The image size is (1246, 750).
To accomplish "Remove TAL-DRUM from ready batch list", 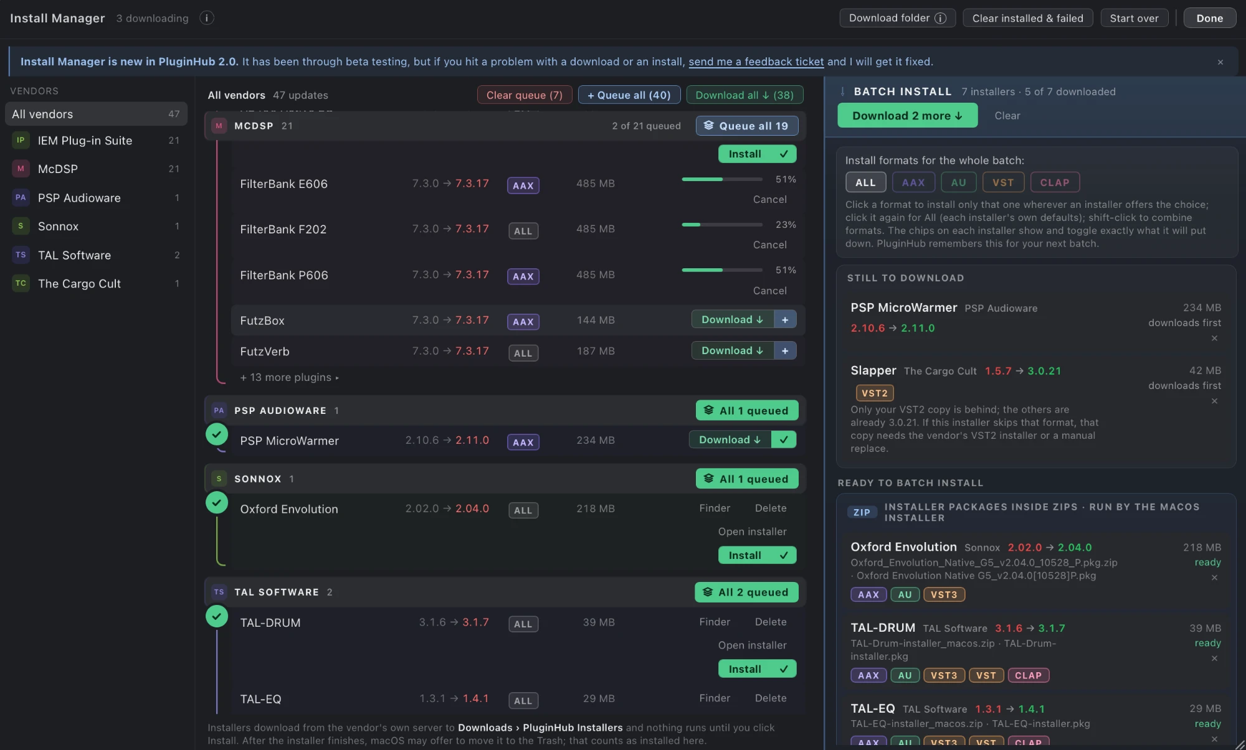I will tap(1214, 658).
